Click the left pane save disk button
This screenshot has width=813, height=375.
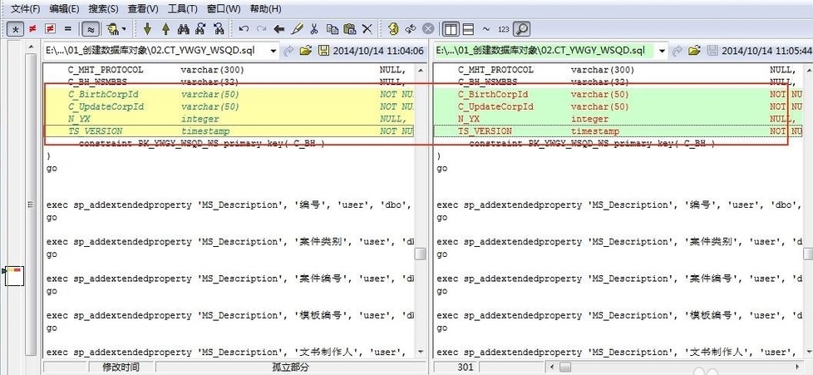[x=323, y=51]
